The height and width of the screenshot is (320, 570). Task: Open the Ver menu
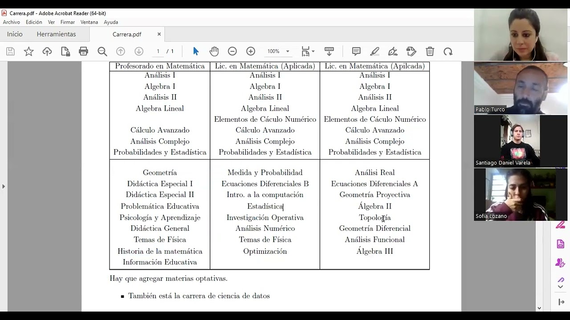(x=51, y=22)
